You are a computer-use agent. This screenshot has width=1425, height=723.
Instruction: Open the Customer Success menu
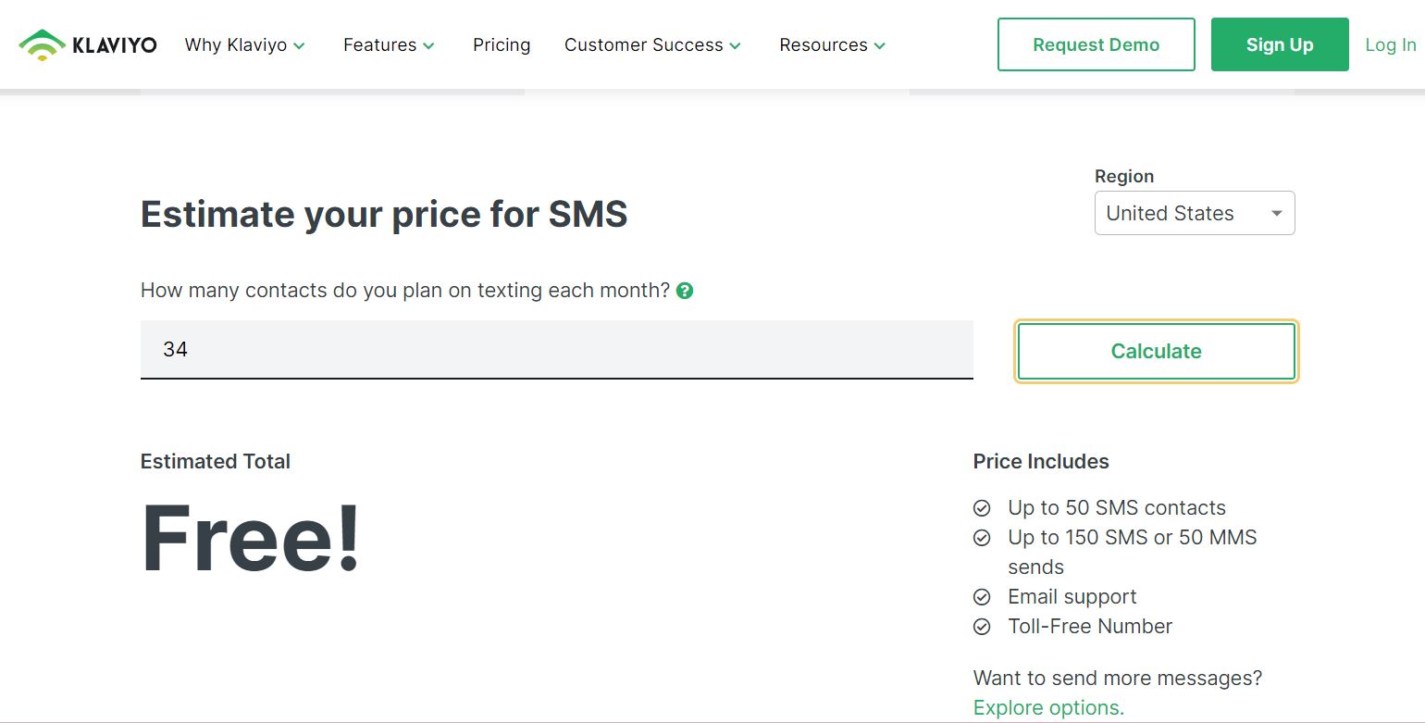click(x=643, y=44)
